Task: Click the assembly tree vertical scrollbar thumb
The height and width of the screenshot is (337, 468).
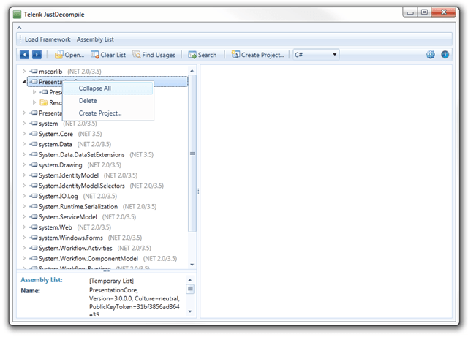Action: 192,154
